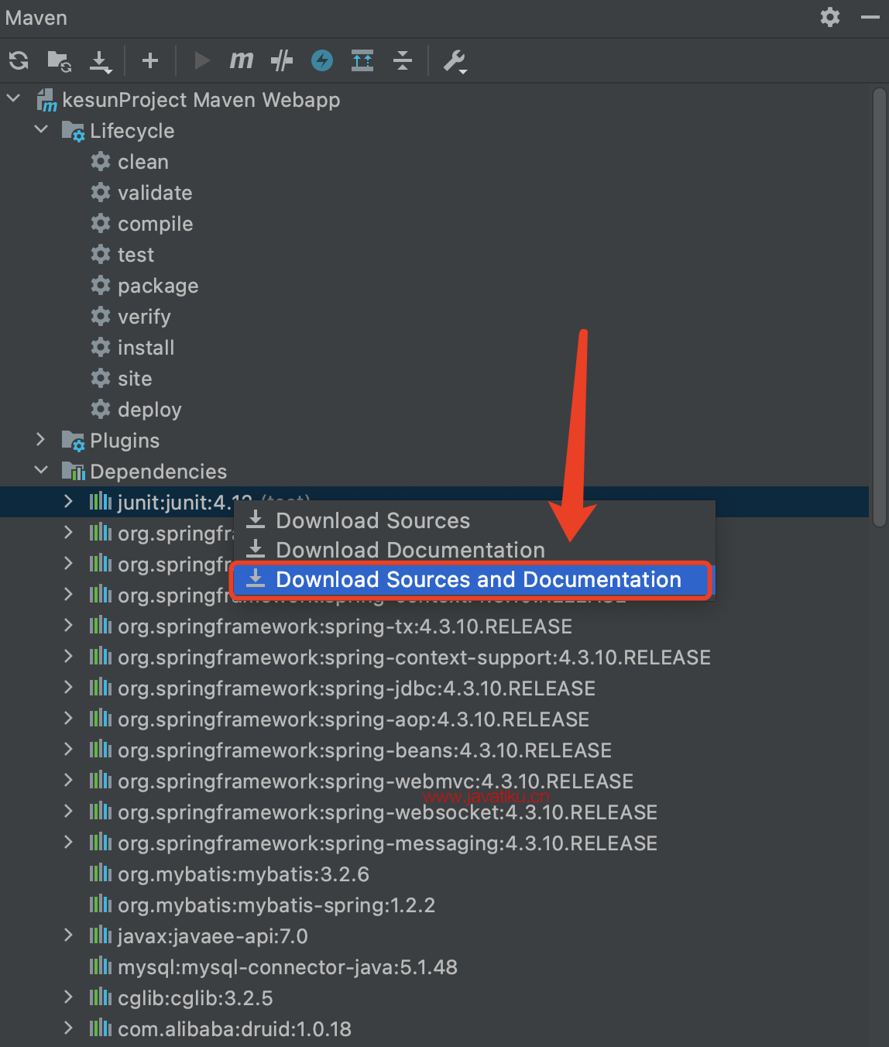This screenshot has width=889, height=1047.
Task: Expand the cglib:cglib:3.2.5 dependency
Action: click(x=68, y=997)
